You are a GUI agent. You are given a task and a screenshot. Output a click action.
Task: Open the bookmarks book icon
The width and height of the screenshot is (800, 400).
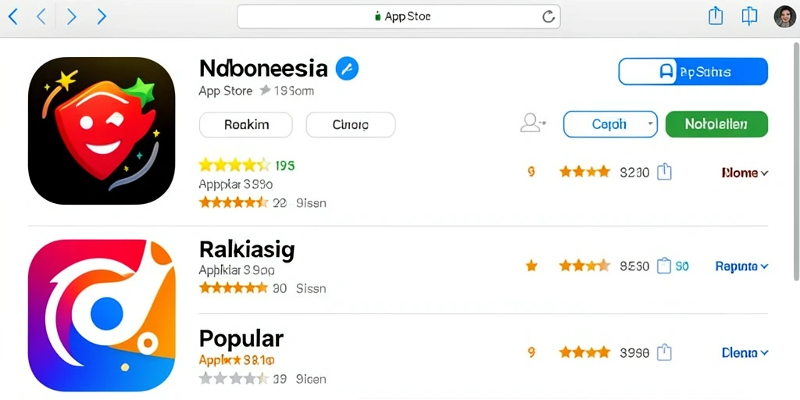749,16
